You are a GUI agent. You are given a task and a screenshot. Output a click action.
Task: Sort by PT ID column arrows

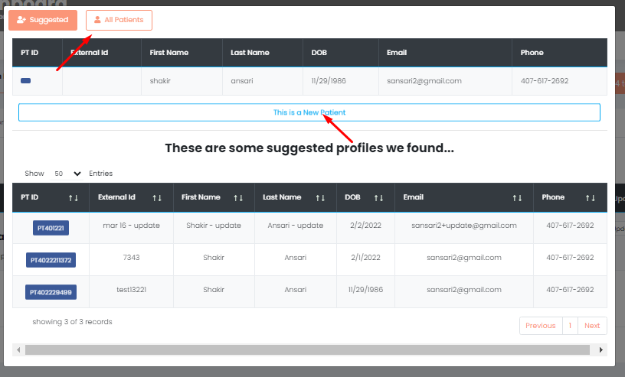(74, 198)
